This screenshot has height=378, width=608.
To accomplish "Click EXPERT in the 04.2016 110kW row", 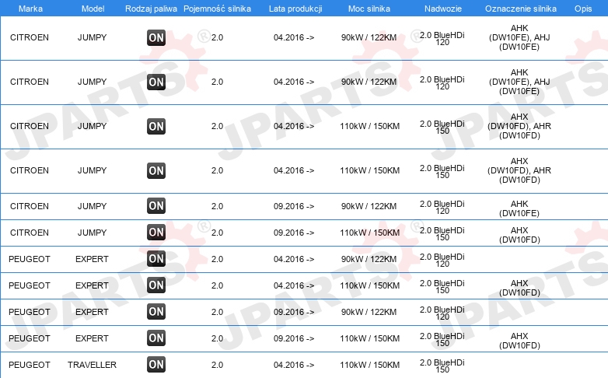I will tap(92, 285).
